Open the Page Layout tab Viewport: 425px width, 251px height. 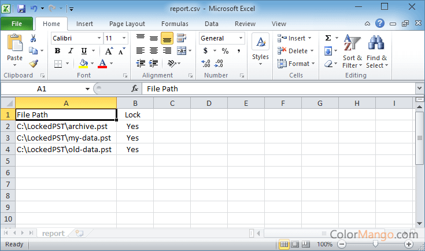(127, 24)
